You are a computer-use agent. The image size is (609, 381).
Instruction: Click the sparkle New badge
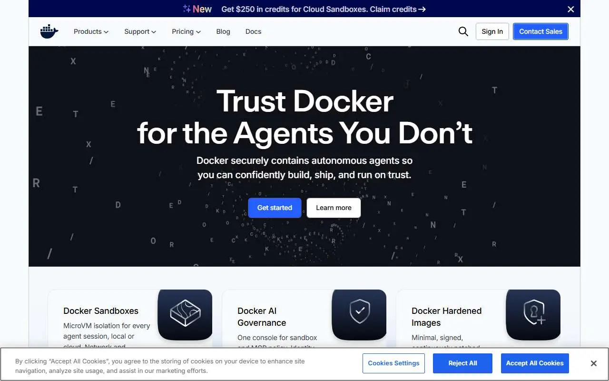point(197,9)
